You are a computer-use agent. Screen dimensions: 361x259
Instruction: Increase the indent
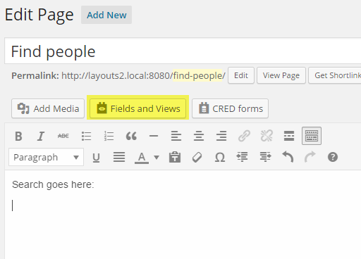(x=265, y=157)
